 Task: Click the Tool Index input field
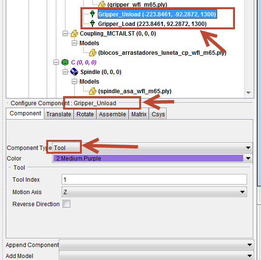tap(154, 179)
